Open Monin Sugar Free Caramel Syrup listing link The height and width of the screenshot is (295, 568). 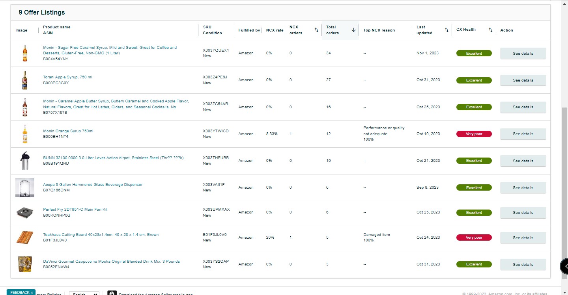point(110,50)
